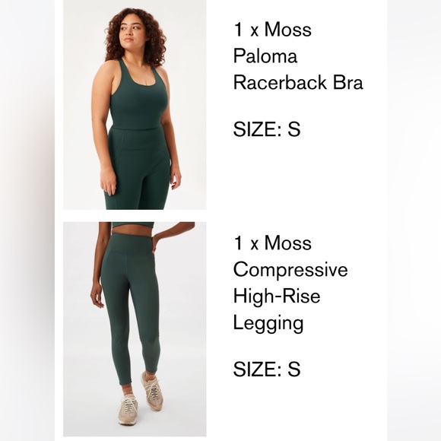Click the '1 x' quantity of the bra
The width and height of the screenshot is (441, 441).
(x=246, y=29)
